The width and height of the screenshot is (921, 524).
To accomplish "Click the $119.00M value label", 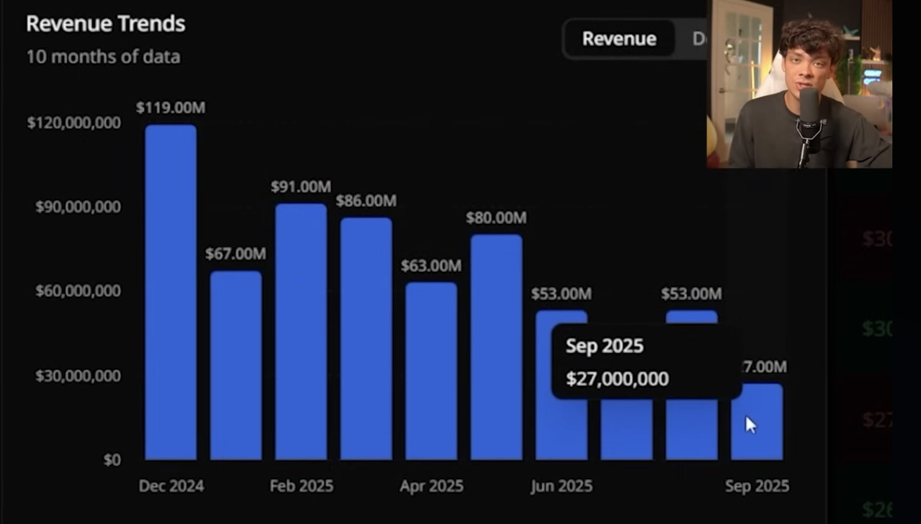I will point(171,108).
